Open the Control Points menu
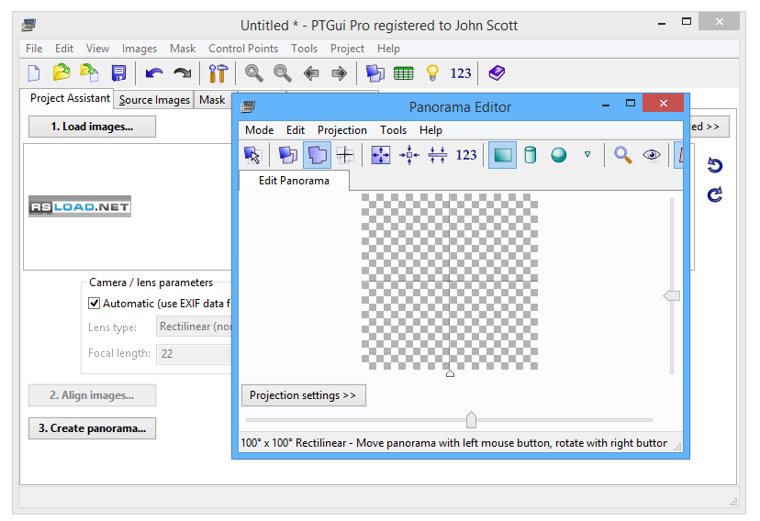760x521 pixels. point(243,49)
